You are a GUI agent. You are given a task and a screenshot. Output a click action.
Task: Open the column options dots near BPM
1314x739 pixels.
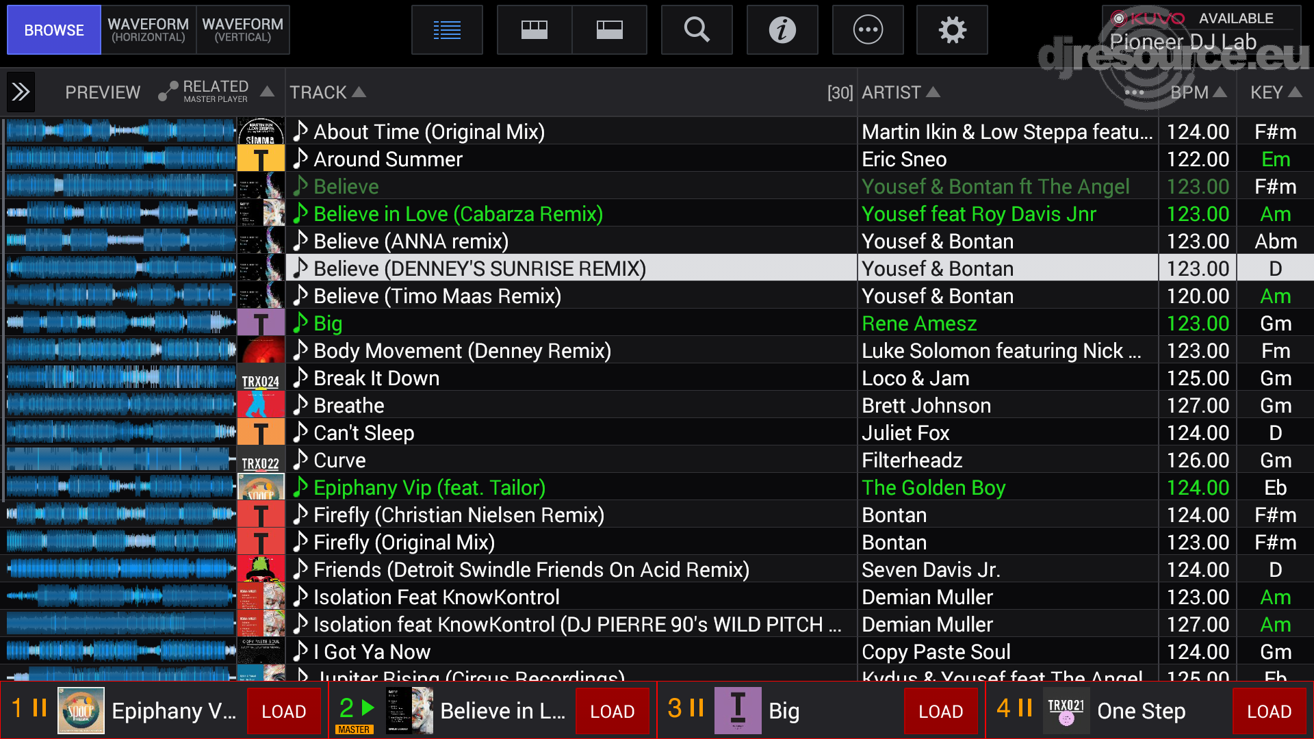[x=1134, y=92]
